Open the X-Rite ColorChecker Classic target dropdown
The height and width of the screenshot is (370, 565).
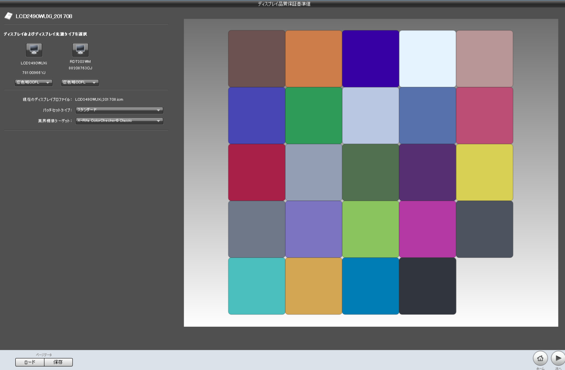[119, 121]
